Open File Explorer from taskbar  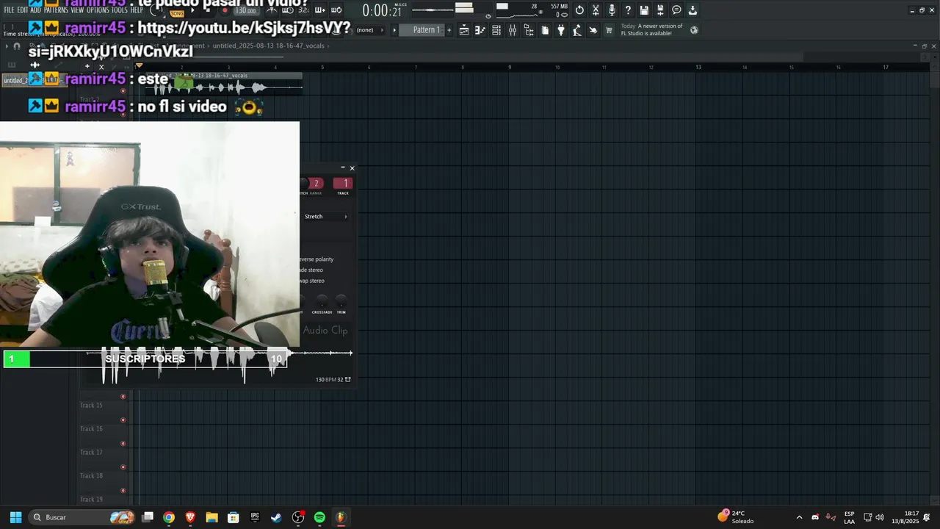tap(211, 517)
